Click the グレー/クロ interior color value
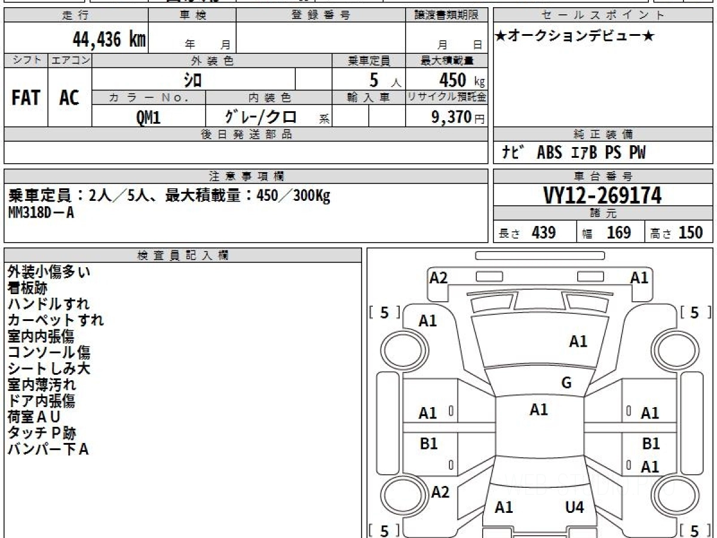The image size is (717, 538). (260, 117)
